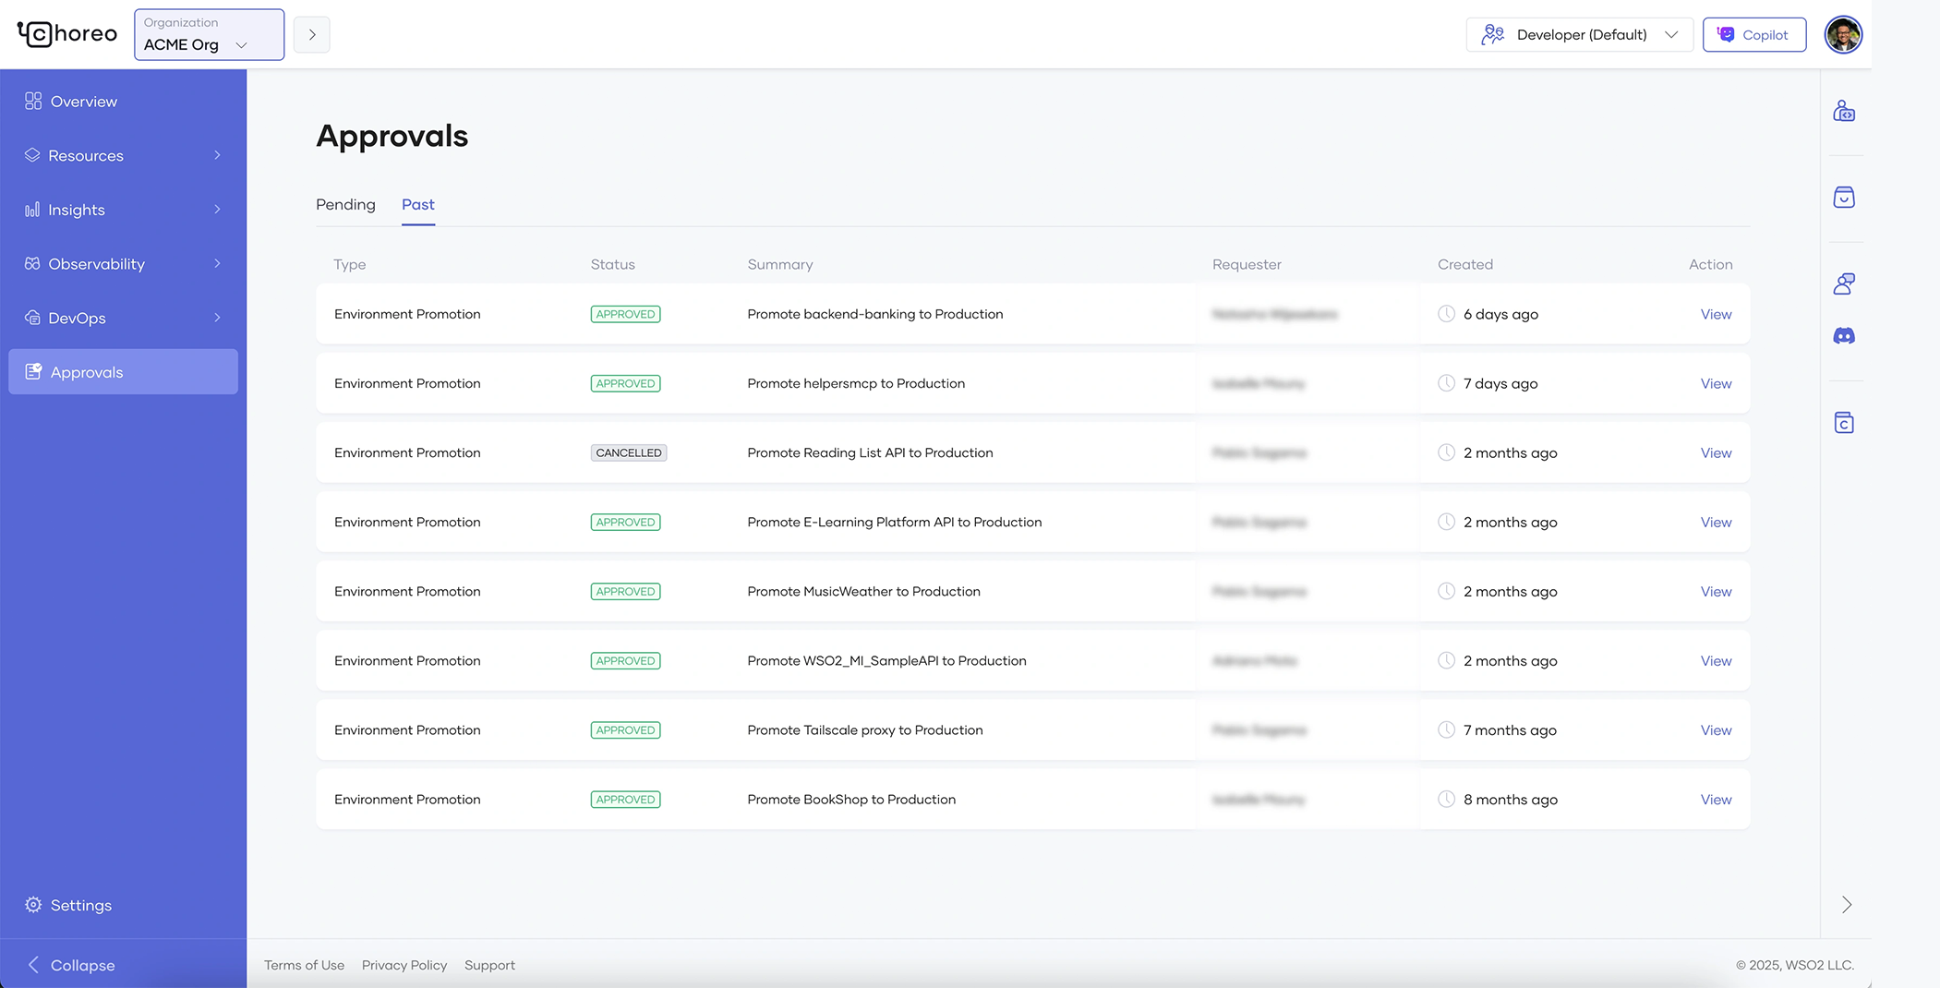Open the Marketplace from the right sidebar
The width and height of the screenshot is (1940, 988).
coord(1843,197)
